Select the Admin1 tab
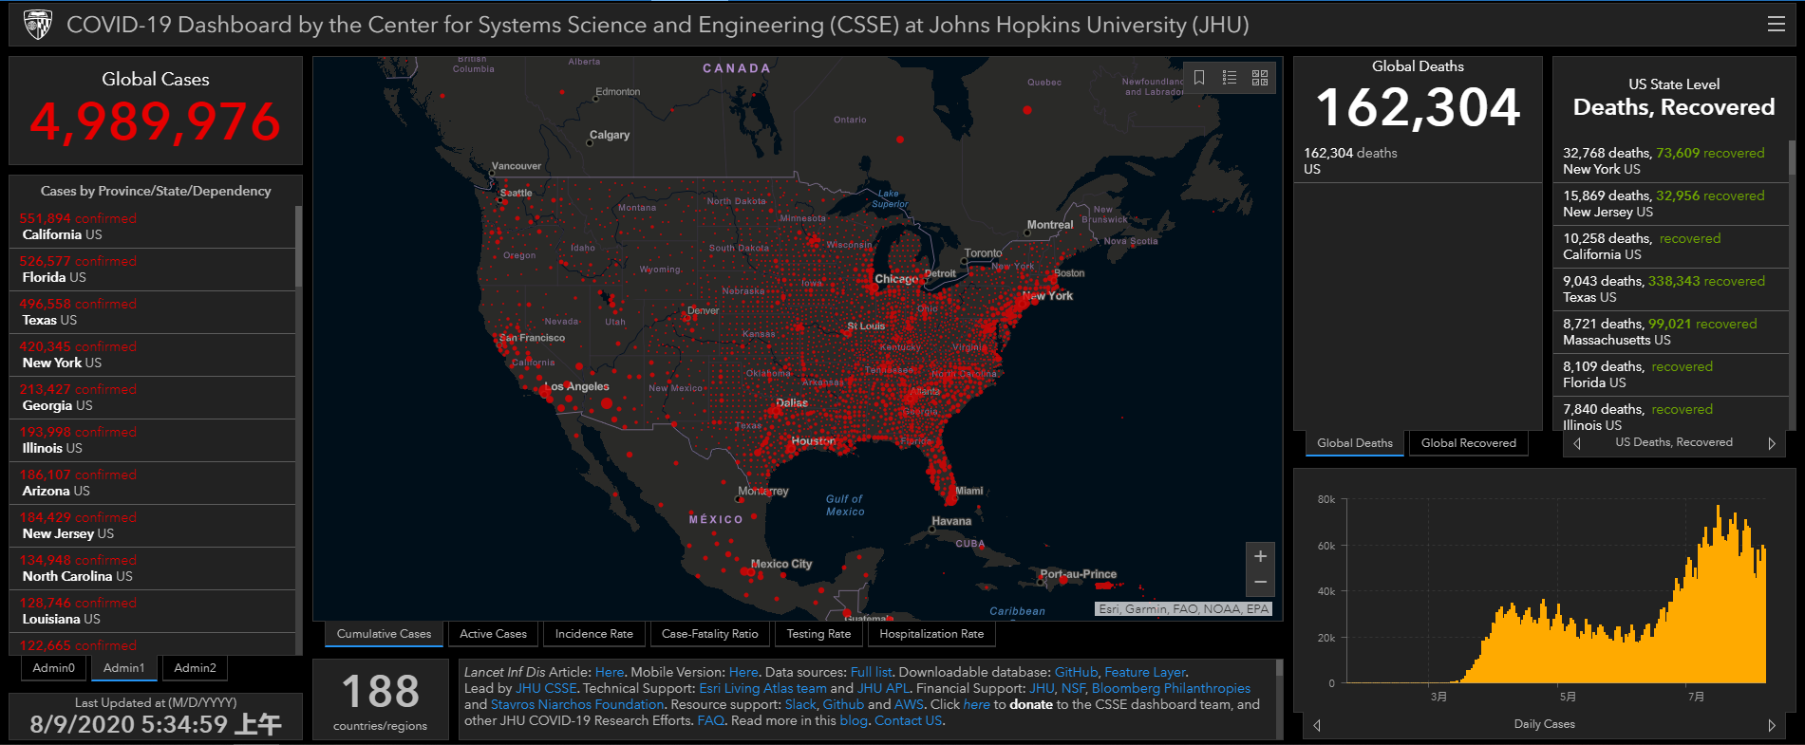The image size is (1805, 745). tap(124, 668)
